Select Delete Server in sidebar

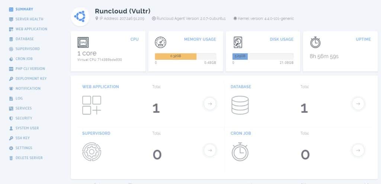click(29, 158)
